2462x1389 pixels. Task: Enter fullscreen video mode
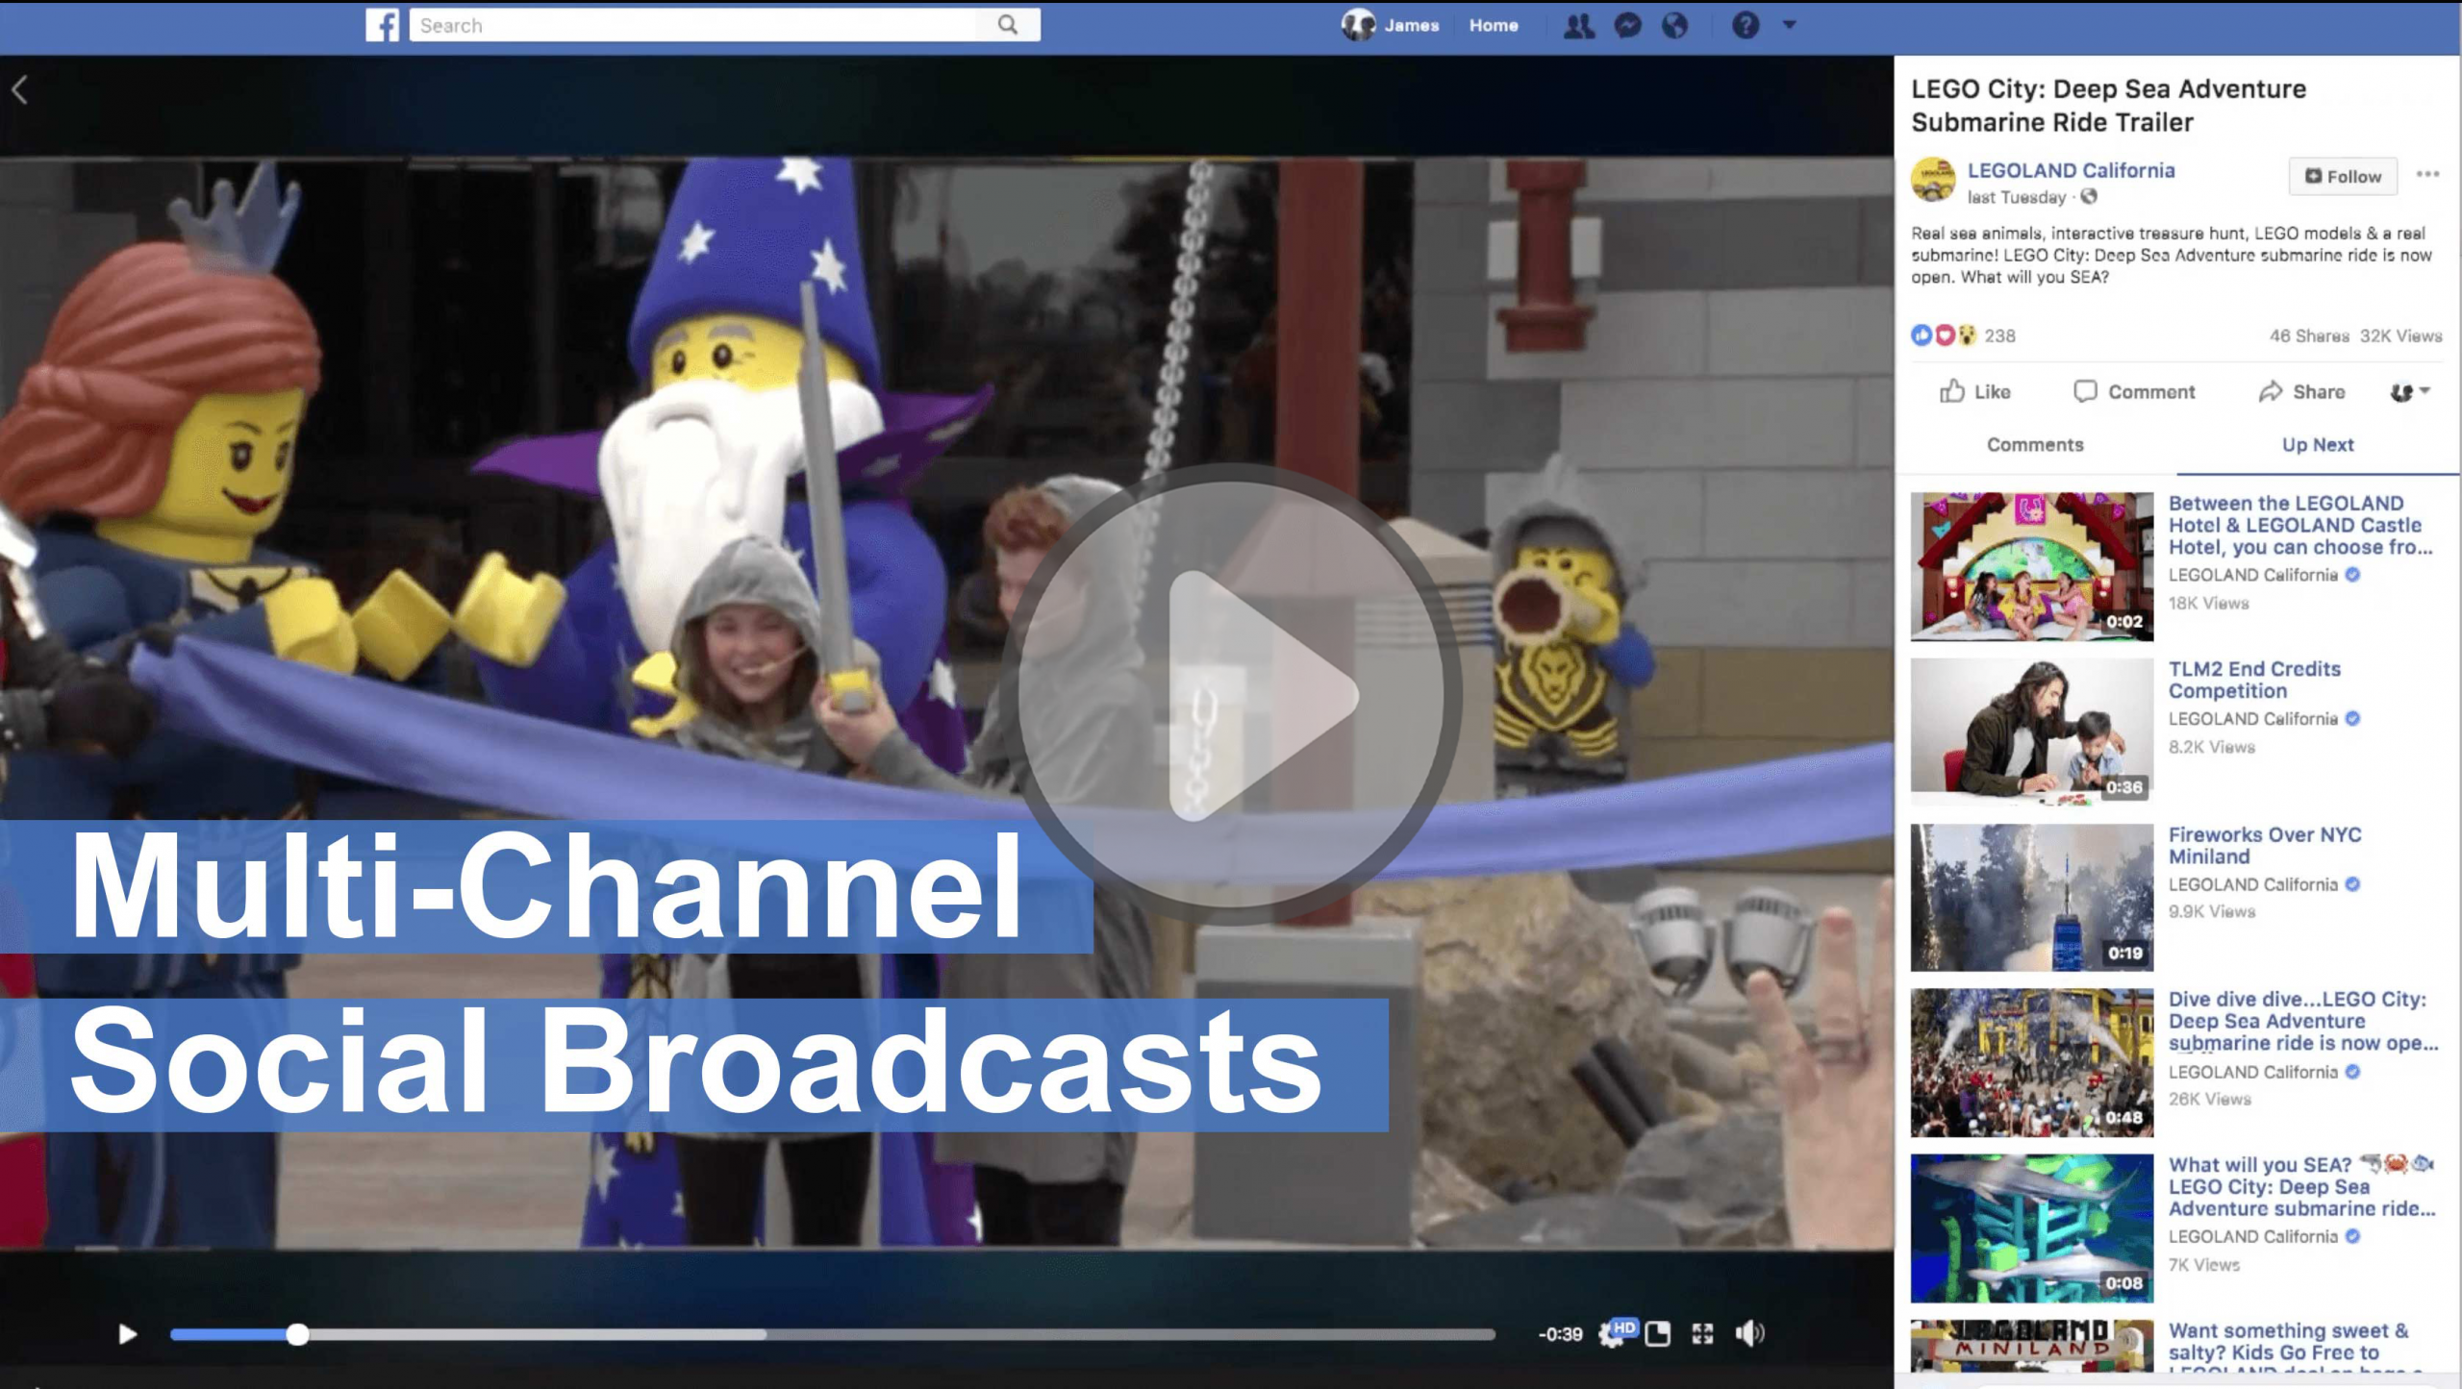[x=1702, y=1333]
